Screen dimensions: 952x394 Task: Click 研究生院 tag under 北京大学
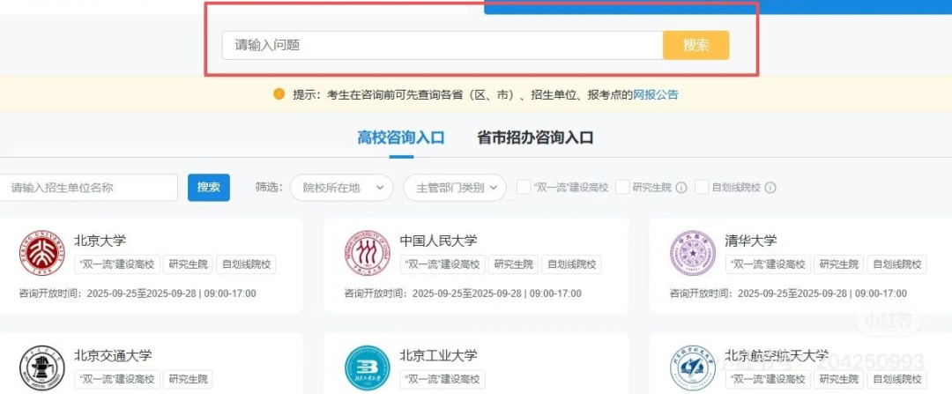(x=189, y=264)
